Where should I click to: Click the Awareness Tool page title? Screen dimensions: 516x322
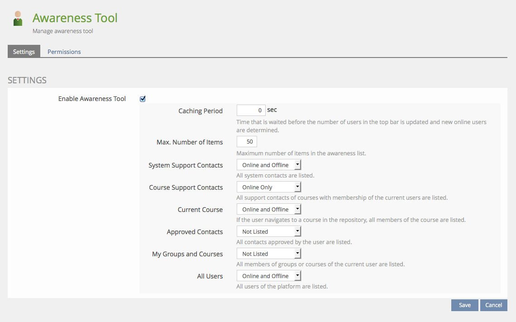(x=75, y=18)
